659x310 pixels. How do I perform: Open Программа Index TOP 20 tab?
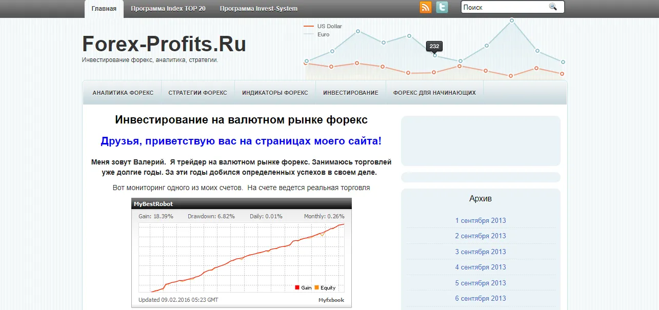point(168,9)
